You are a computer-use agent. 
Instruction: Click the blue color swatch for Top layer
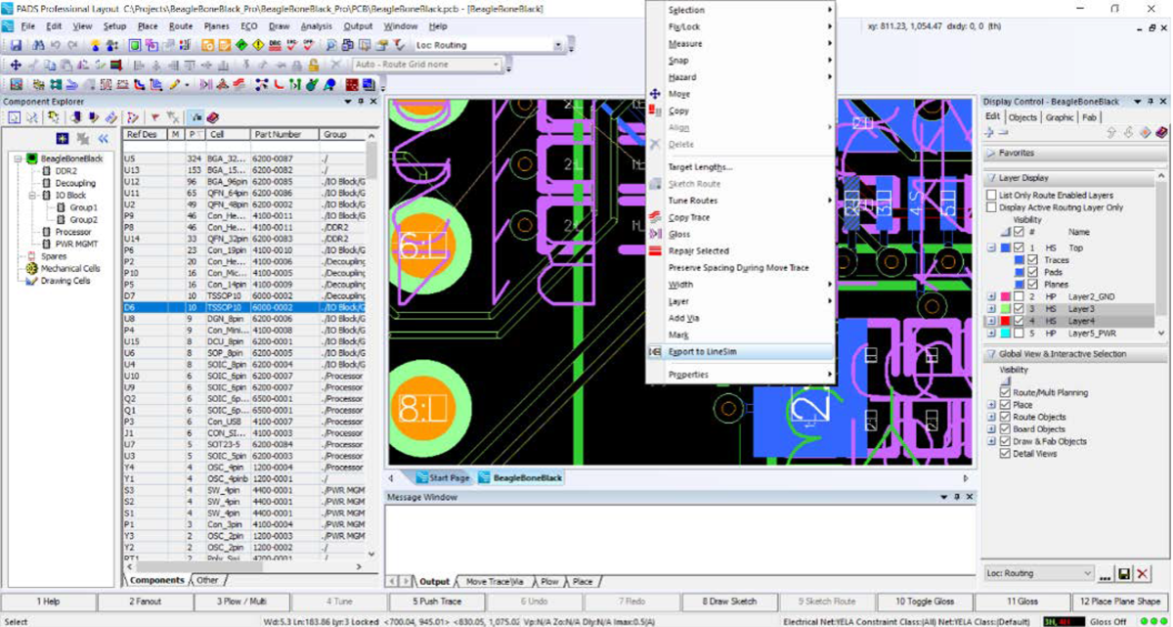coord(1006,248)
